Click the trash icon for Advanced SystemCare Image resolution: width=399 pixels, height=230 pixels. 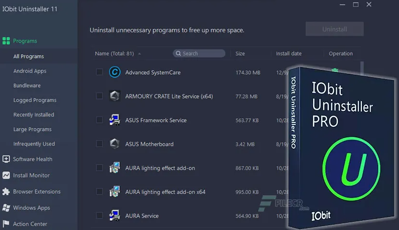(x=335, y=70)
